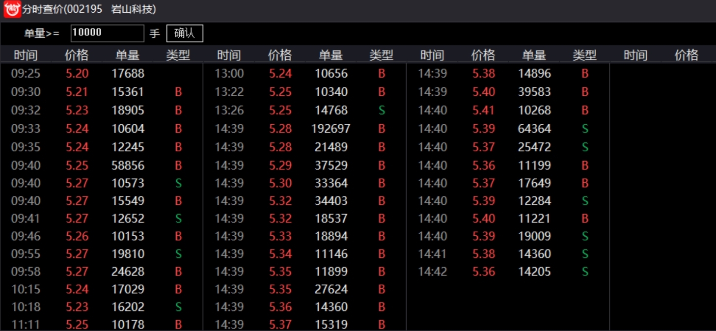
Task: Click the 13:26 sell trade row
Action: 304,110
